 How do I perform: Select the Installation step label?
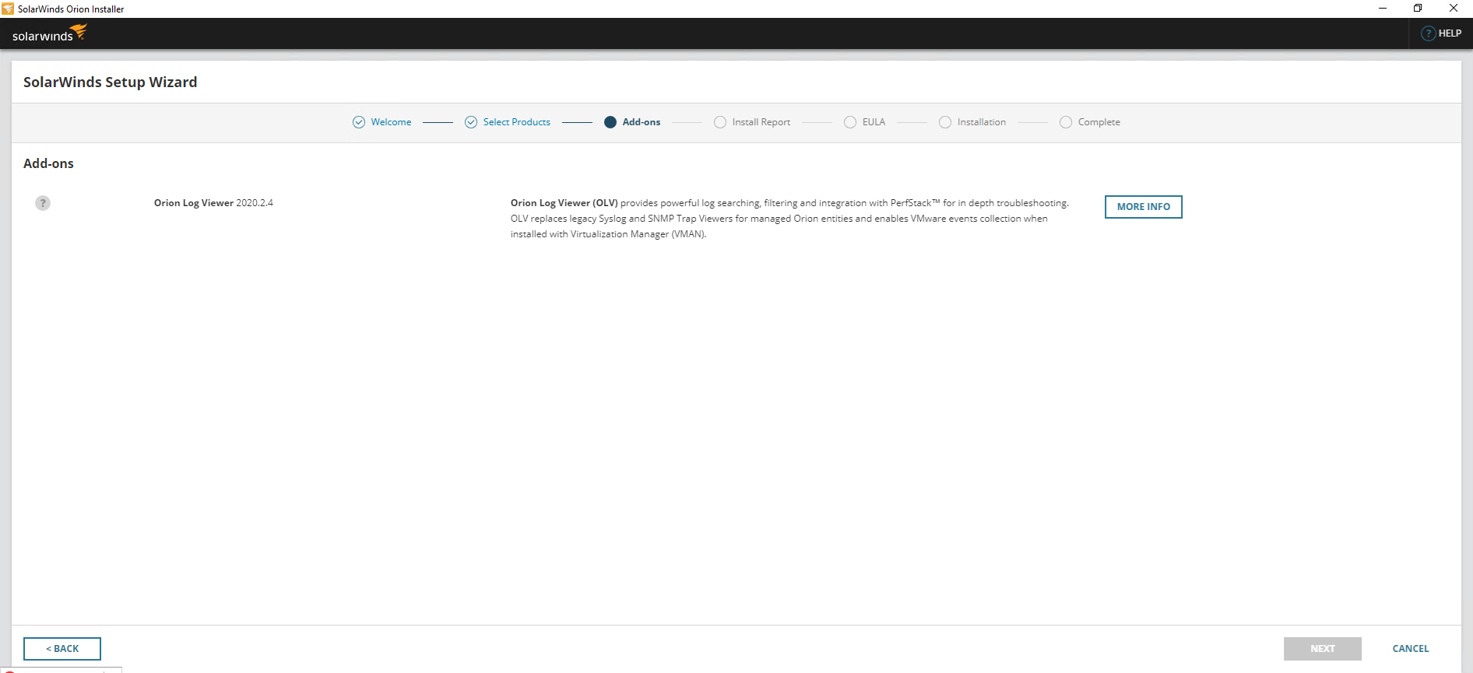[982, 122]
